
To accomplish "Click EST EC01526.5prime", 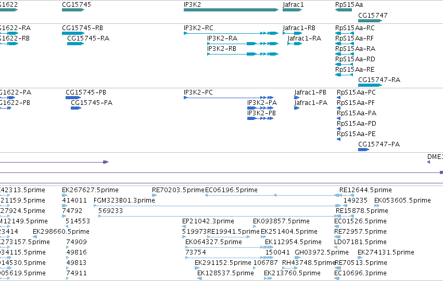I will pos(360,221).
